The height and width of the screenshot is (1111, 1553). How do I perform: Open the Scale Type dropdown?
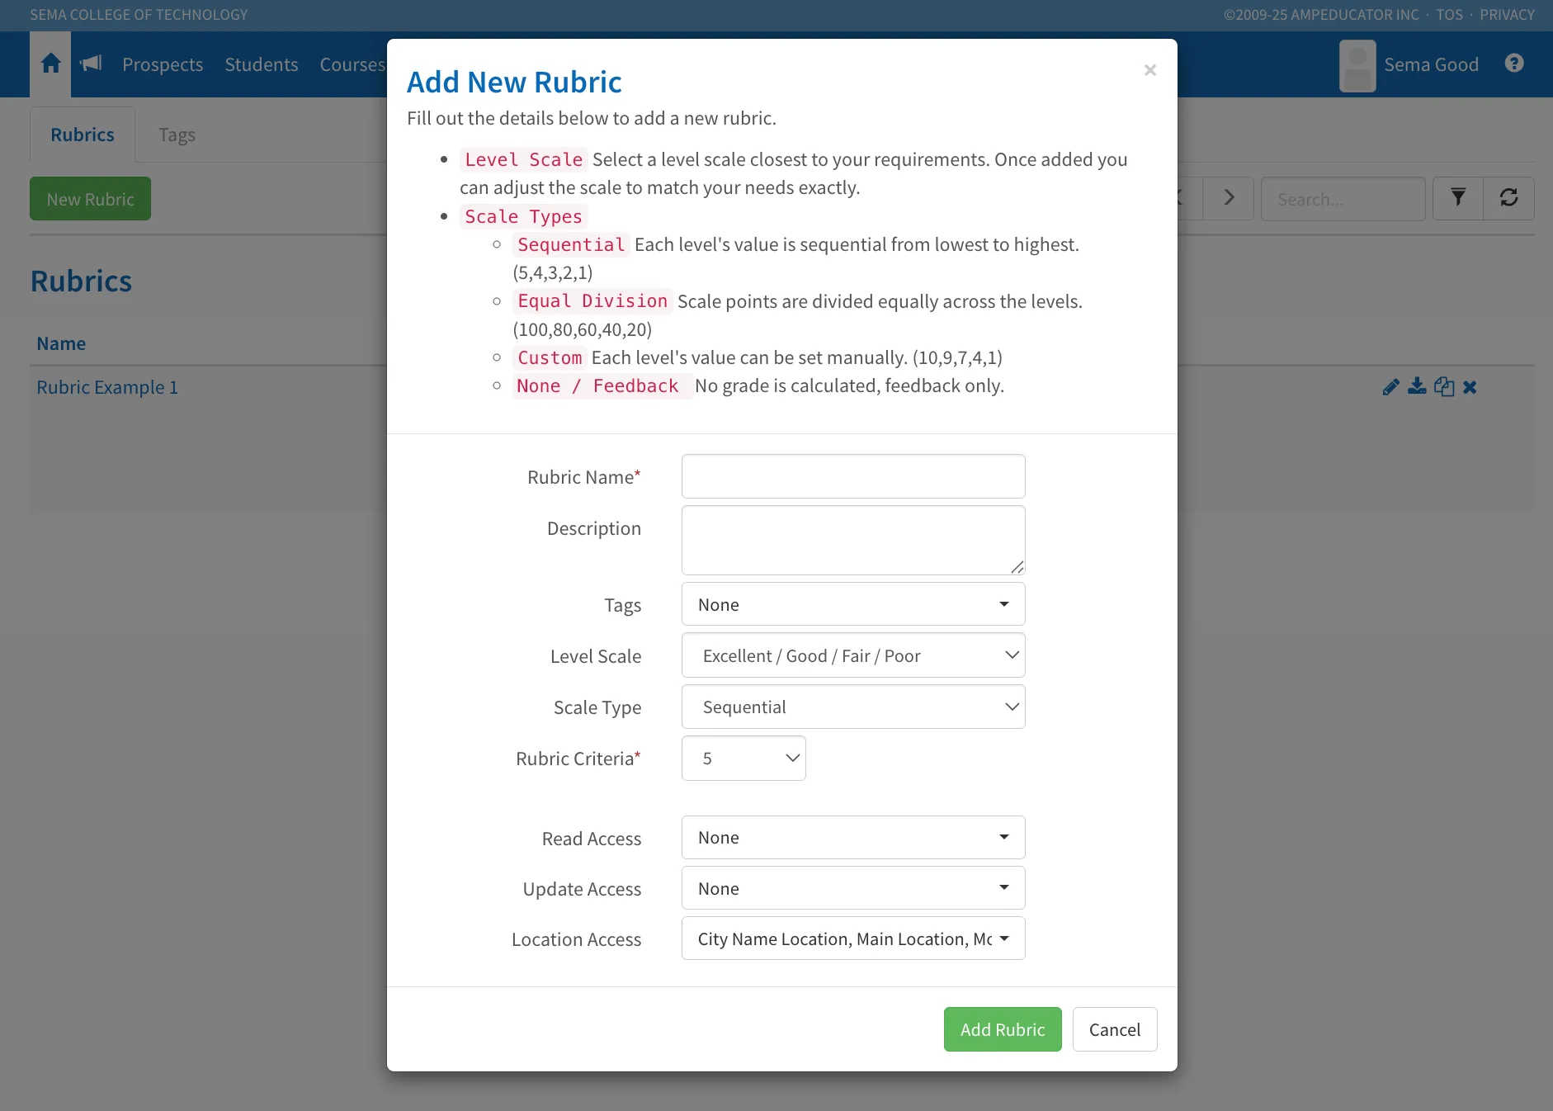click(x=853, y=707)
